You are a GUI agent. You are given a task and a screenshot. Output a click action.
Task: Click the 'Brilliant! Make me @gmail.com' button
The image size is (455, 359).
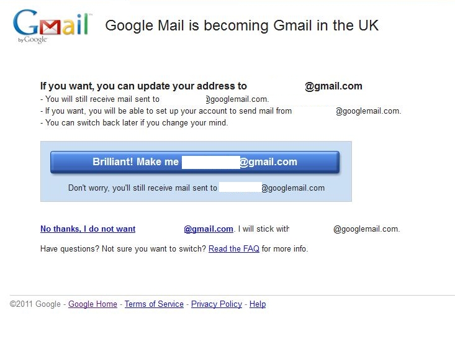coord(195,161)
